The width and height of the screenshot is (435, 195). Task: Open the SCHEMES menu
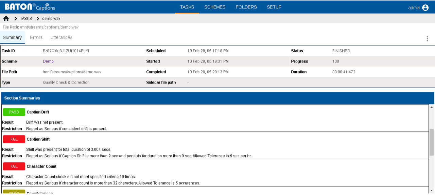215,7
